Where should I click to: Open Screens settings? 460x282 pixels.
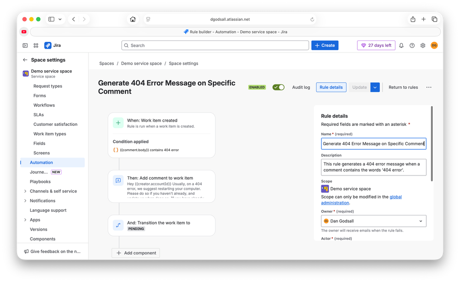tap(41, 153)
